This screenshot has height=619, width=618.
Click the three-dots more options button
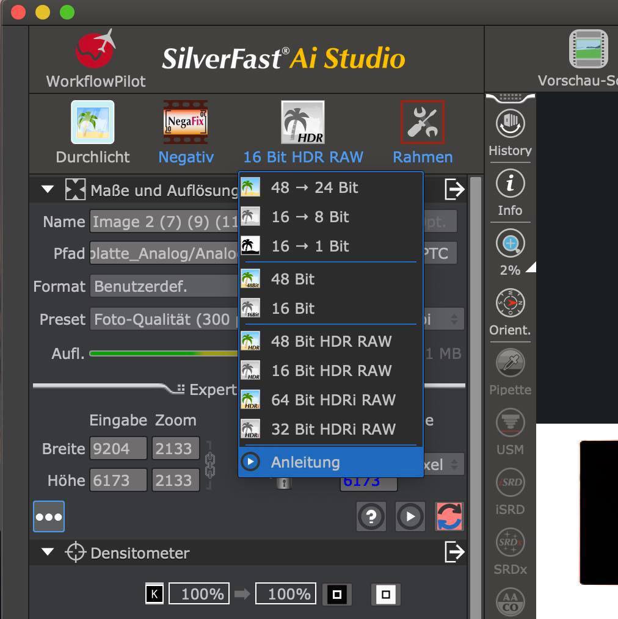coord(49,516)
